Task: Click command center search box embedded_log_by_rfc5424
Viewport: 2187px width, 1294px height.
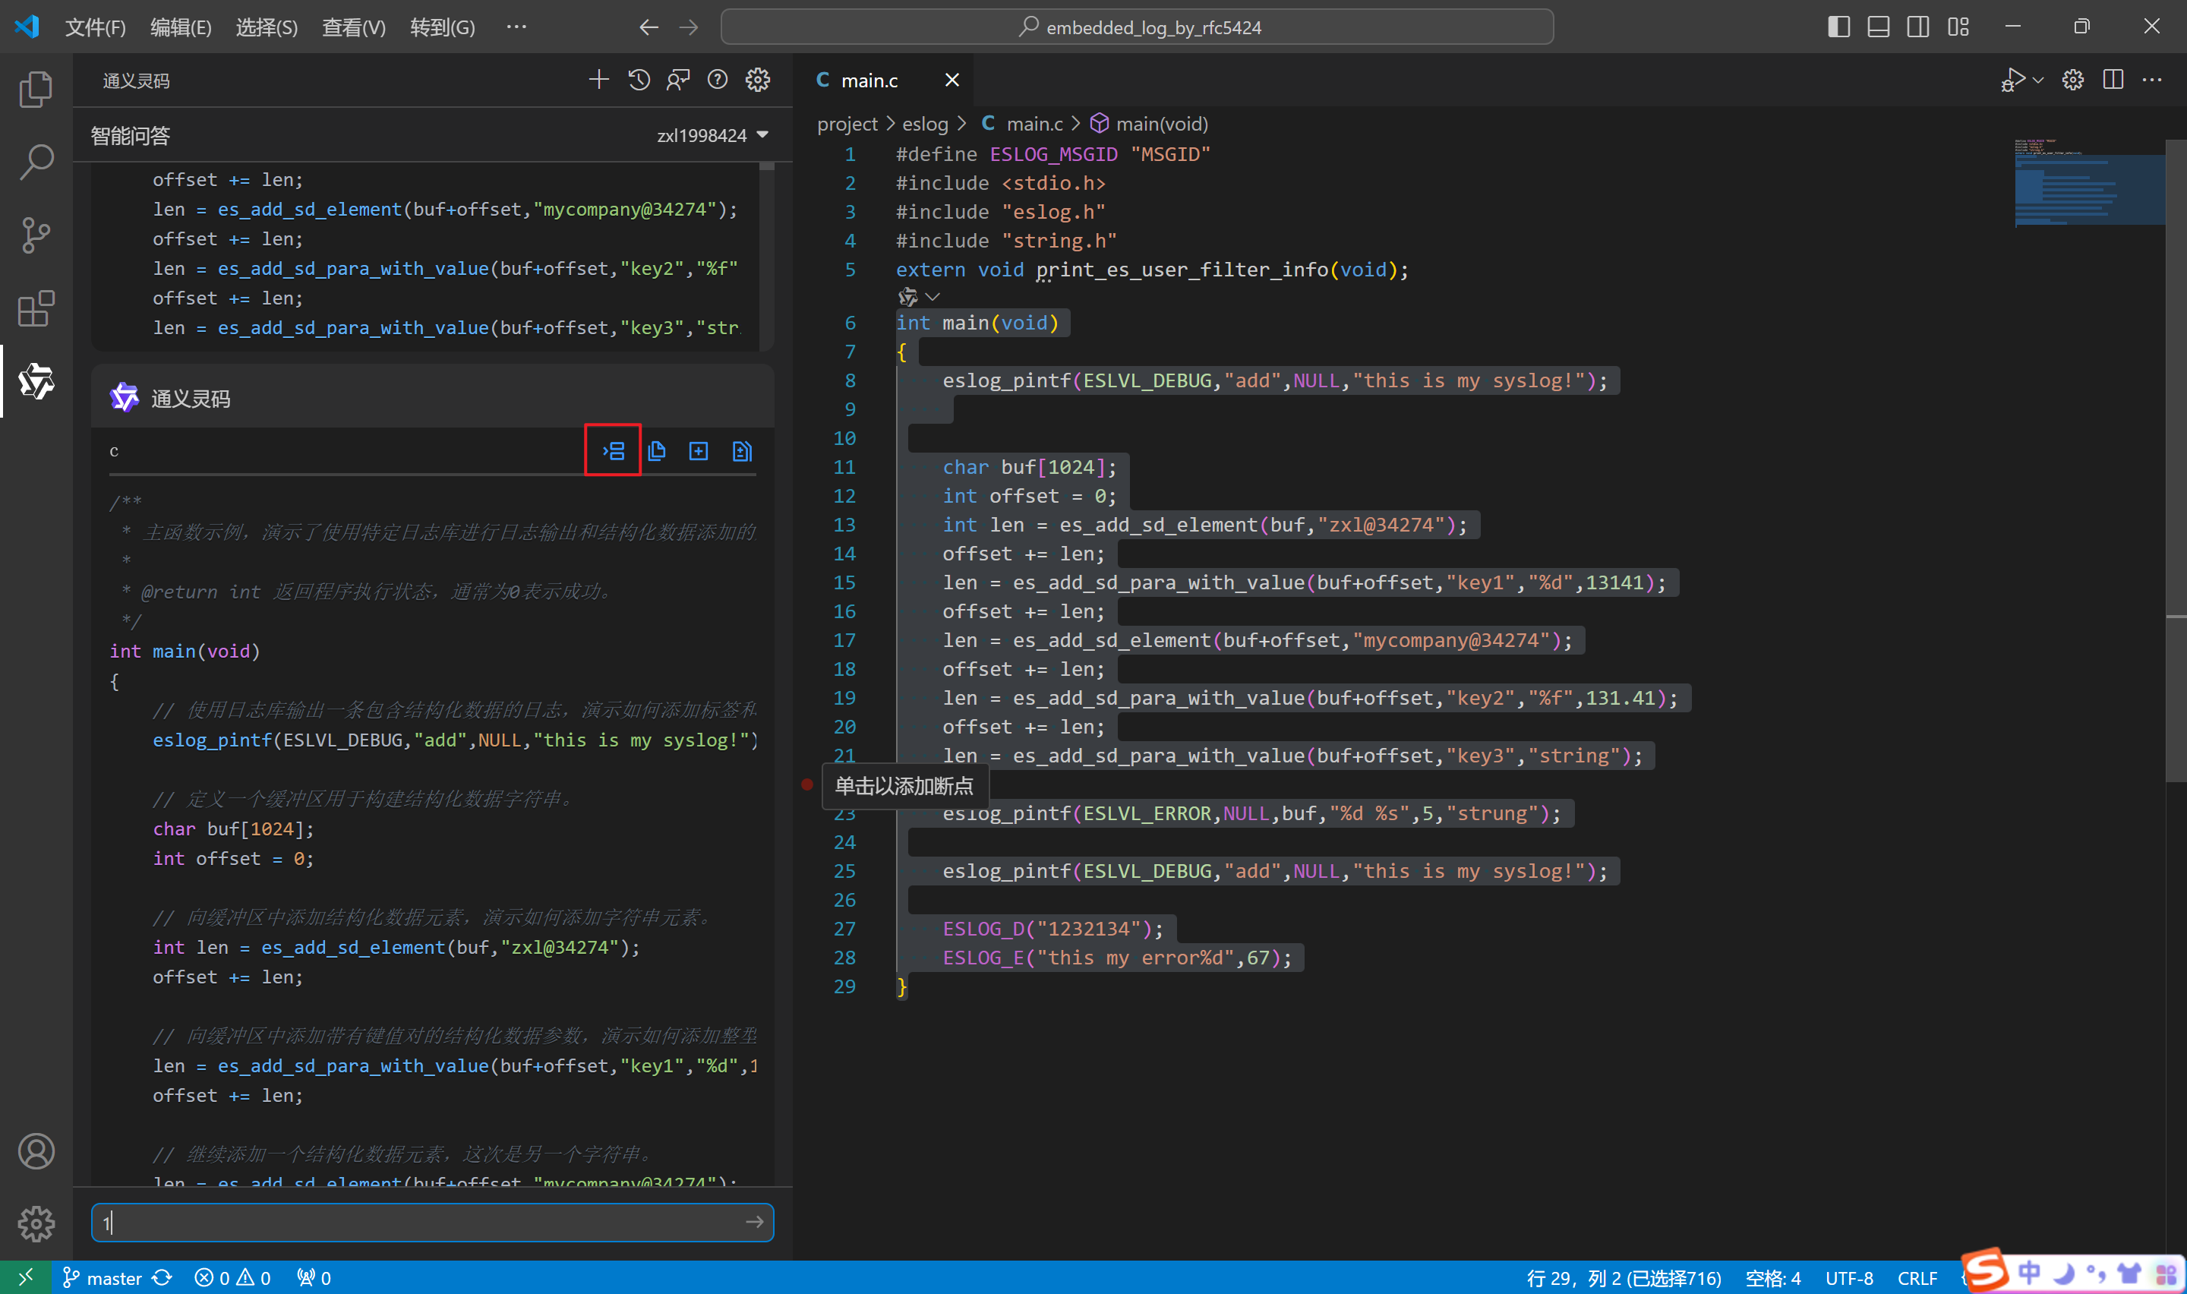Action: click(x=1137, y=27)
